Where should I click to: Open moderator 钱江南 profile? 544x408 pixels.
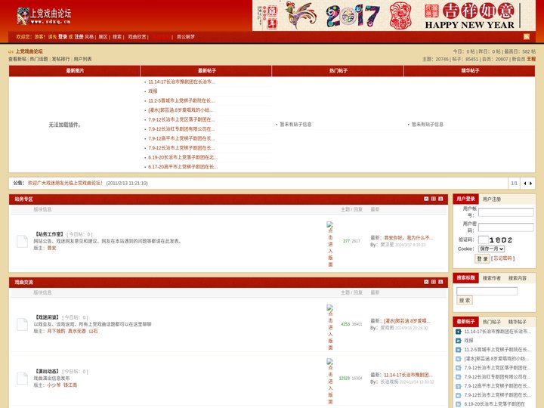(x=70, y=385)
